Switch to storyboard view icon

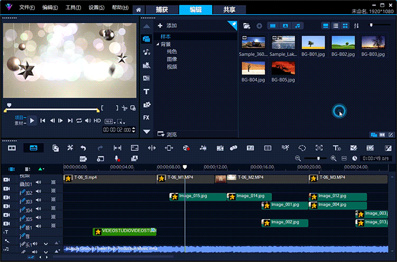[x=11, y=147]
